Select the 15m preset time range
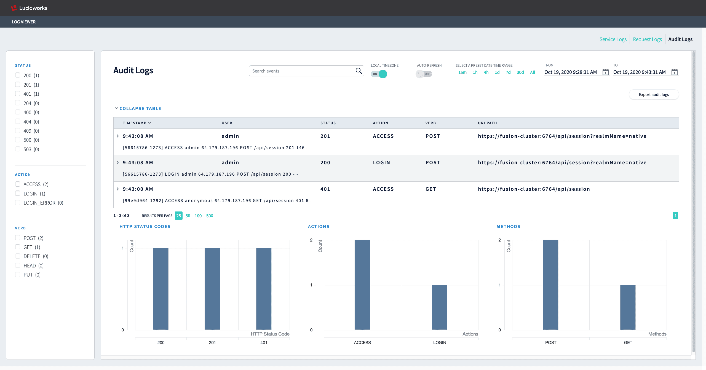Viewport: 706px width, 370px height. pyautogui.click(x=462, y=72)
